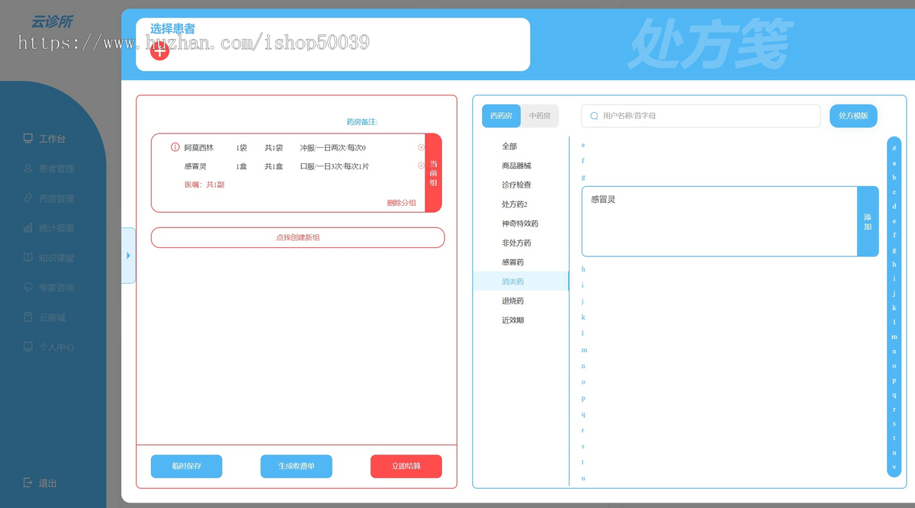Select the 感冒药 category
The image size is (915, 508).
512,262
